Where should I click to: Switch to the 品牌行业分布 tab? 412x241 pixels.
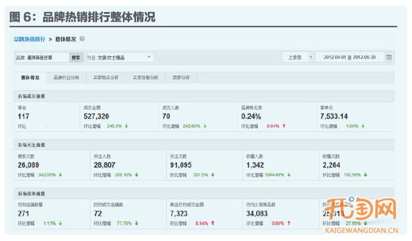pyautogui.click(x=66, y=77)
